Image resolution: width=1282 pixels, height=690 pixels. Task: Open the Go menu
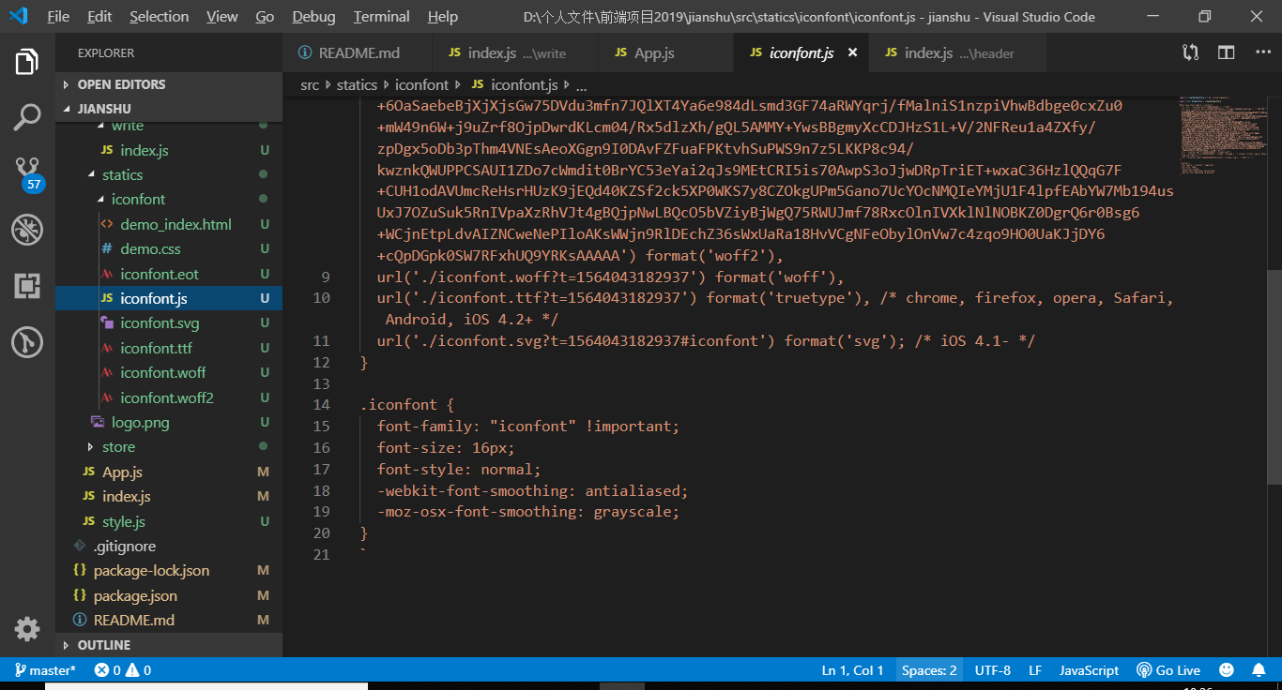pos(265,17)
